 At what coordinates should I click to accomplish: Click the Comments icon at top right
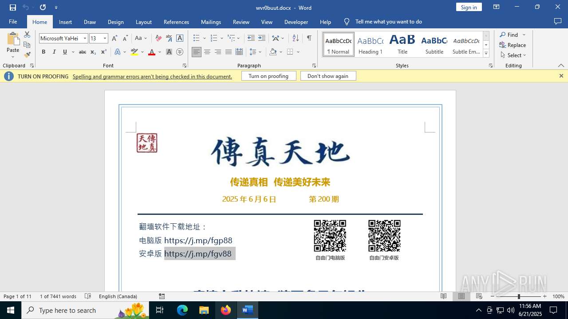point(558,22)
